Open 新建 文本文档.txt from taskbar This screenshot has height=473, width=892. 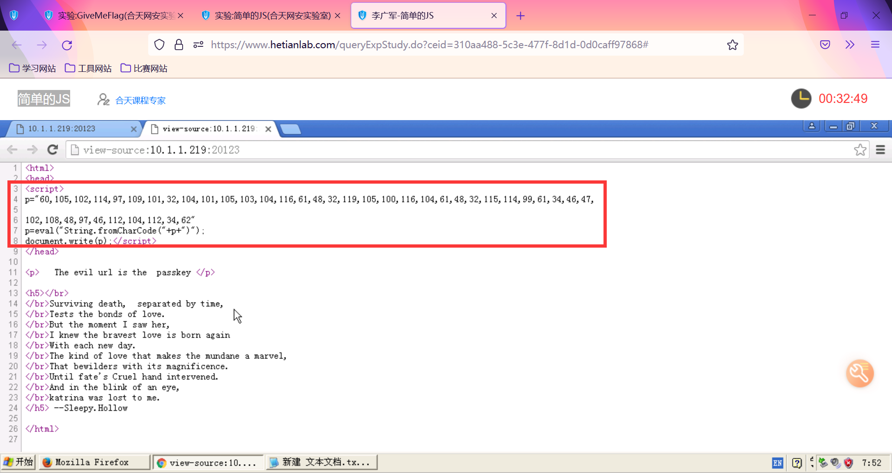[x=321, y=462]
